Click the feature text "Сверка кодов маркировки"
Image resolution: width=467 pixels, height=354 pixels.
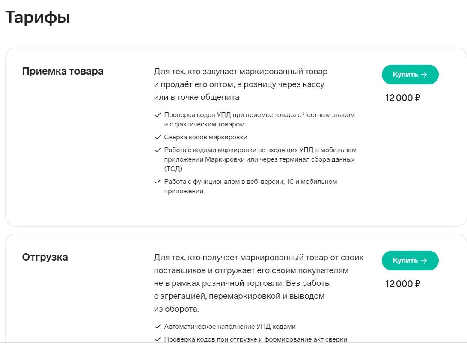(205, 137)
